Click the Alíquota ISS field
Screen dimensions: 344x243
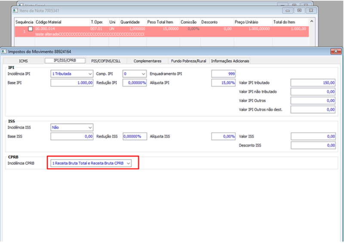click(223, 136)
